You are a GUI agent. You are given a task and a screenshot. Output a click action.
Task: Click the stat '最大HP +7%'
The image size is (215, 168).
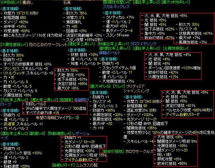tap(190, 38)
